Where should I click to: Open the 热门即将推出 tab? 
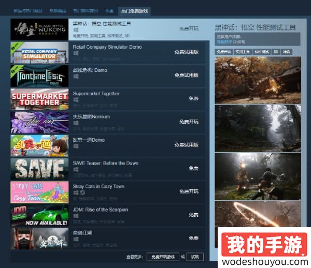pyautogui.click(x=86, y=11)
